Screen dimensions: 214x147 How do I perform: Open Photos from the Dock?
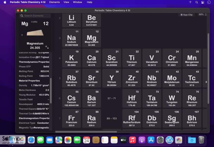68,140
